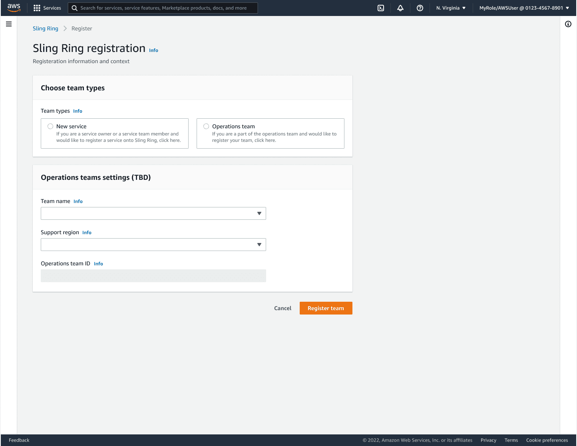
Task: Open Info link next to Operations team ID
Action: (98, 264)
